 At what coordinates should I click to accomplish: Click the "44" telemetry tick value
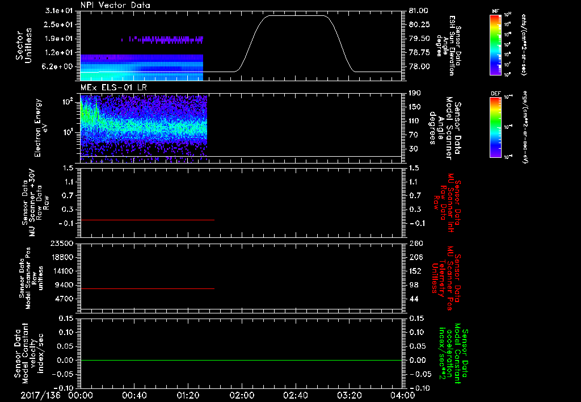(414, 299)
